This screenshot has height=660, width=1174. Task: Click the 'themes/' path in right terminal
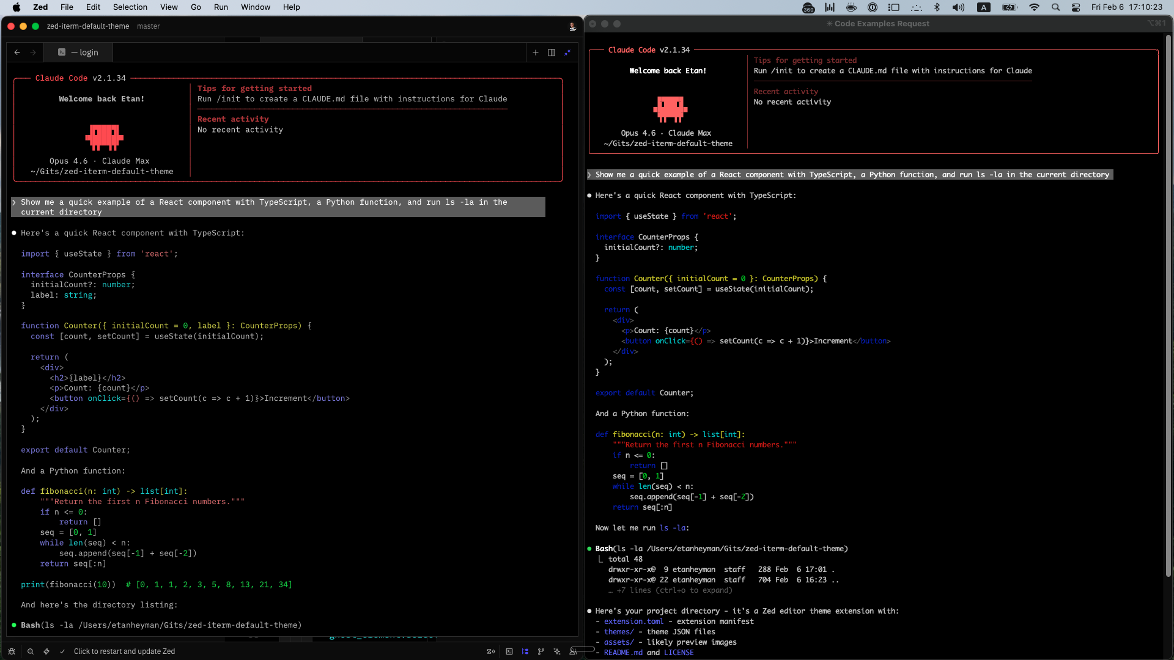pyautogui.click(x=619, y=632)
